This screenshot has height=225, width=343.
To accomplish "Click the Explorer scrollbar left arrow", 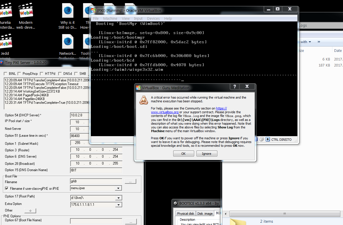I will point(225,214).
